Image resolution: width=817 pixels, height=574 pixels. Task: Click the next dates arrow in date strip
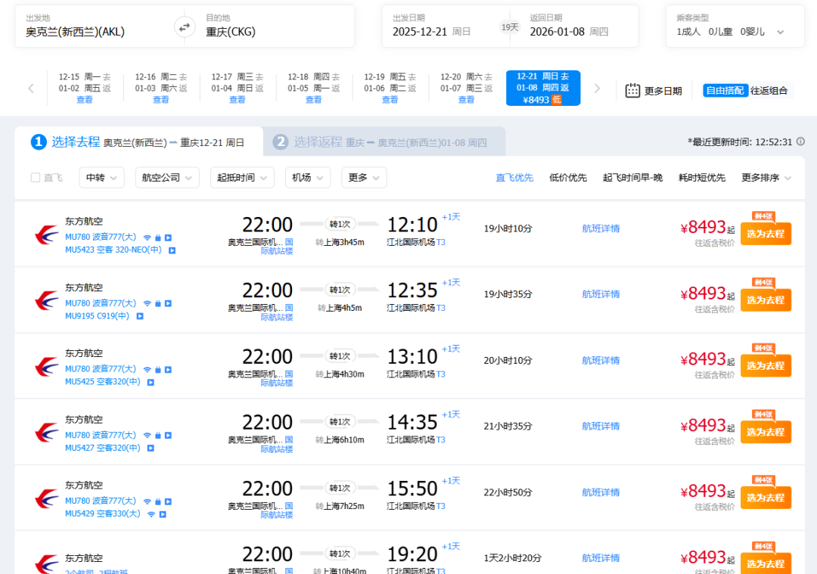pyautogui.click(x=597, y=88)
